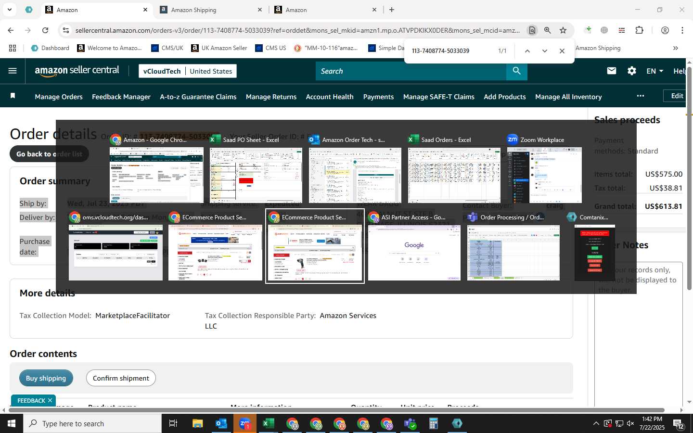693x433 pixels.
Task: Open Windows notification center icon
Action: click(679, 424)
